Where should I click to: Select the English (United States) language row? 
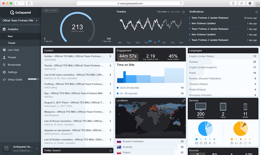pyautogui.click(x=223, y=56)
